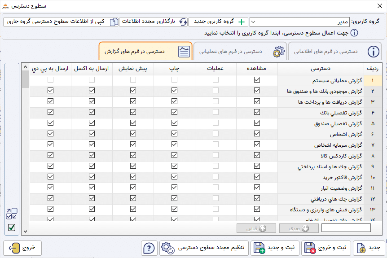The width and height of the screenshot is (387, 258).
Task: Select دسترسی در فرم های گزارش tab
Action: click(145, 51)
